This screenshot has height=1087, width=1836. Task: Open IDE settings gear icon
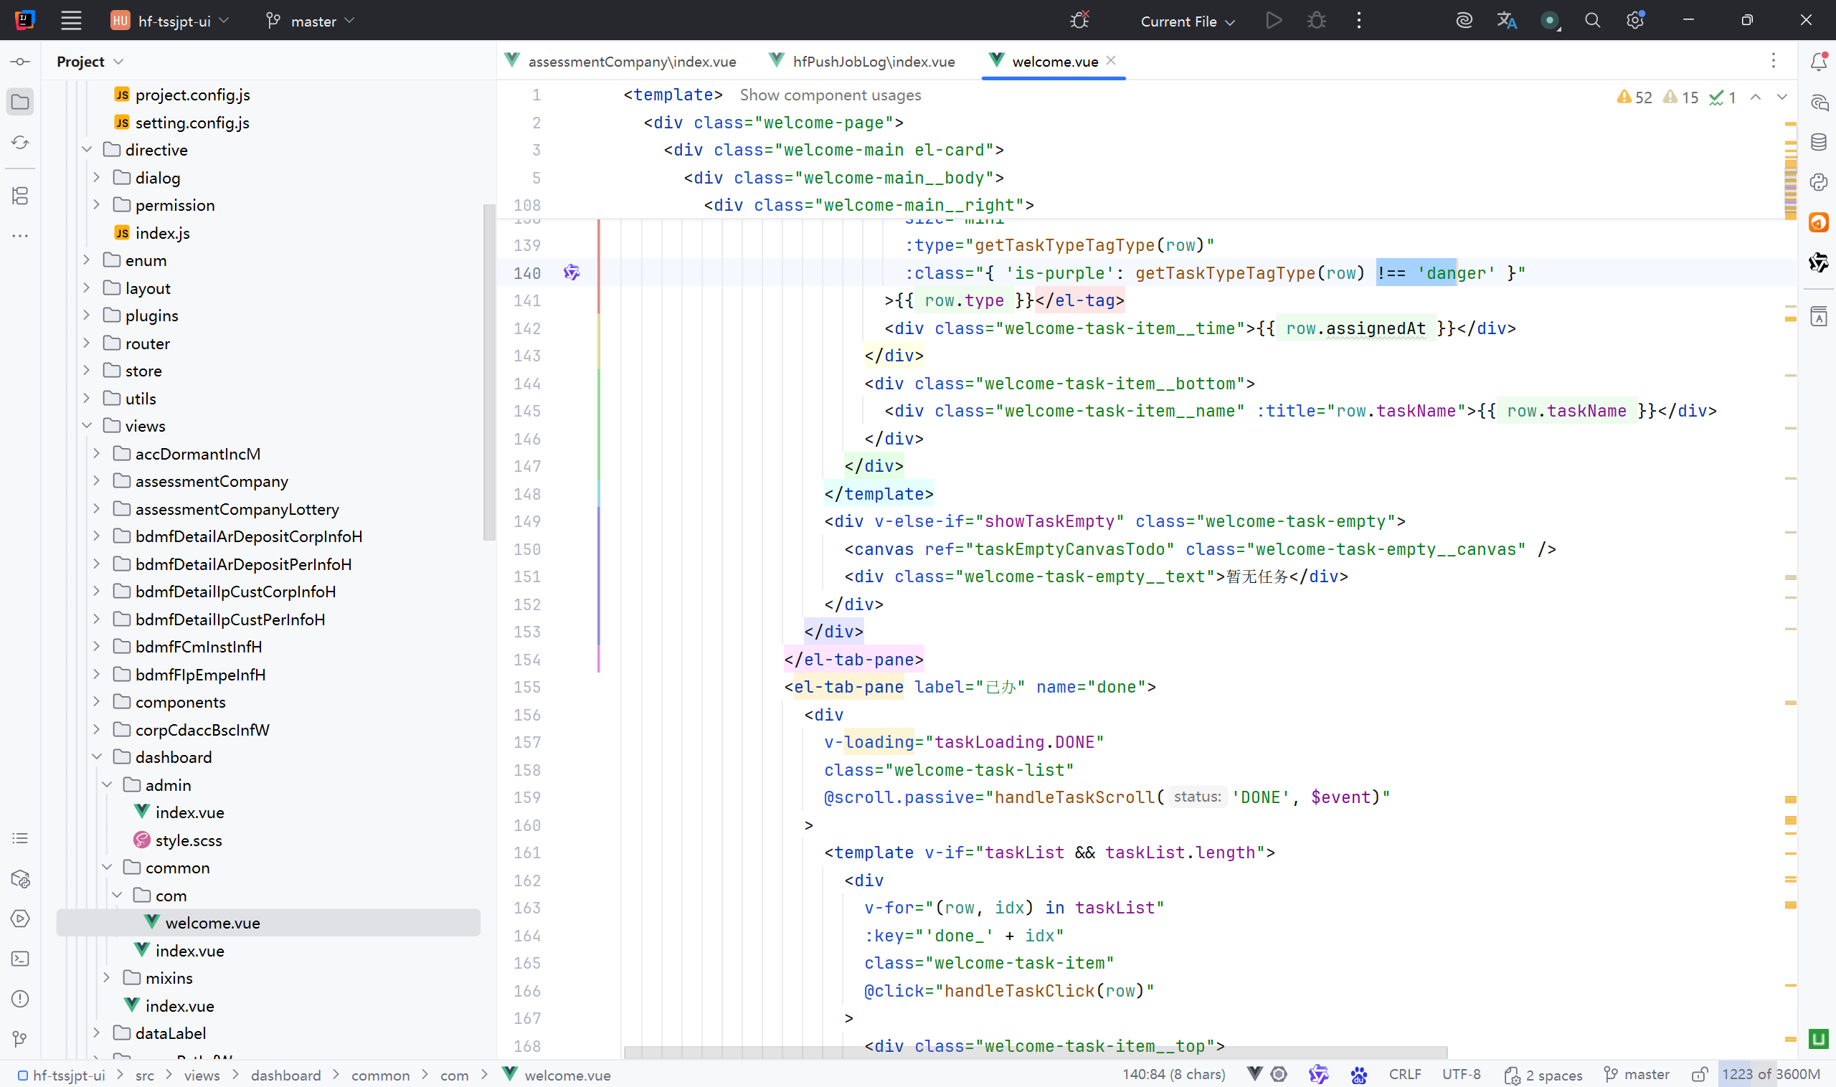point(1634,21)
